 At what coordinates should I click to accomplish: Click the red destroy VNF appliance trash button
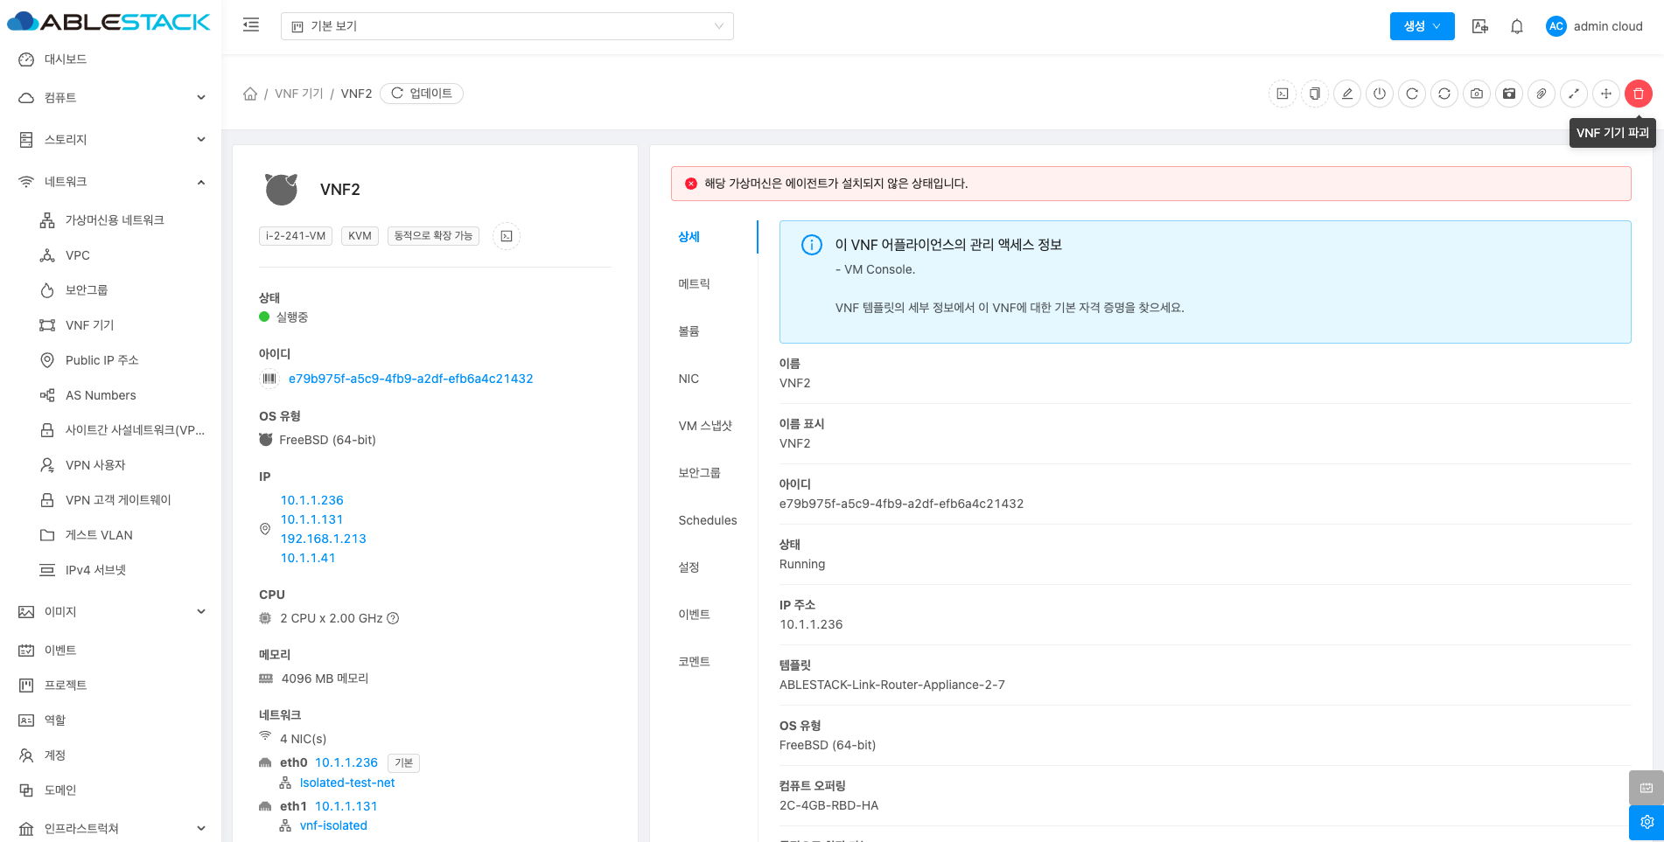pyautogui.click(x=1638, y=94)
